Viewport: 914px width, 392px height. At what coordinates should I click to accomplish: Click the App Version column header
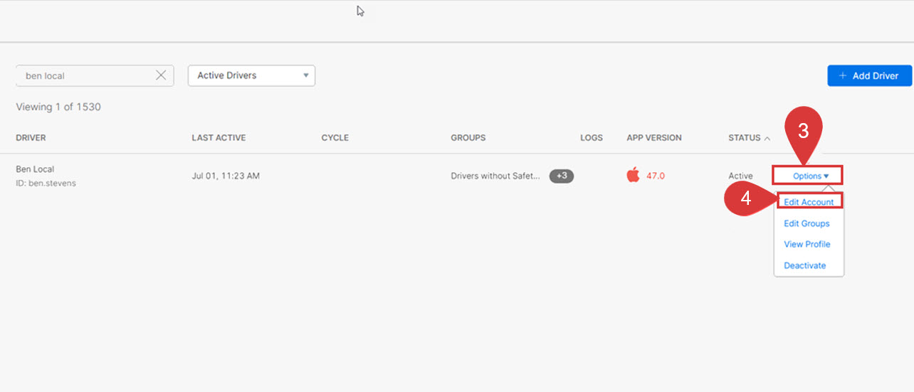tap(653, 138)
